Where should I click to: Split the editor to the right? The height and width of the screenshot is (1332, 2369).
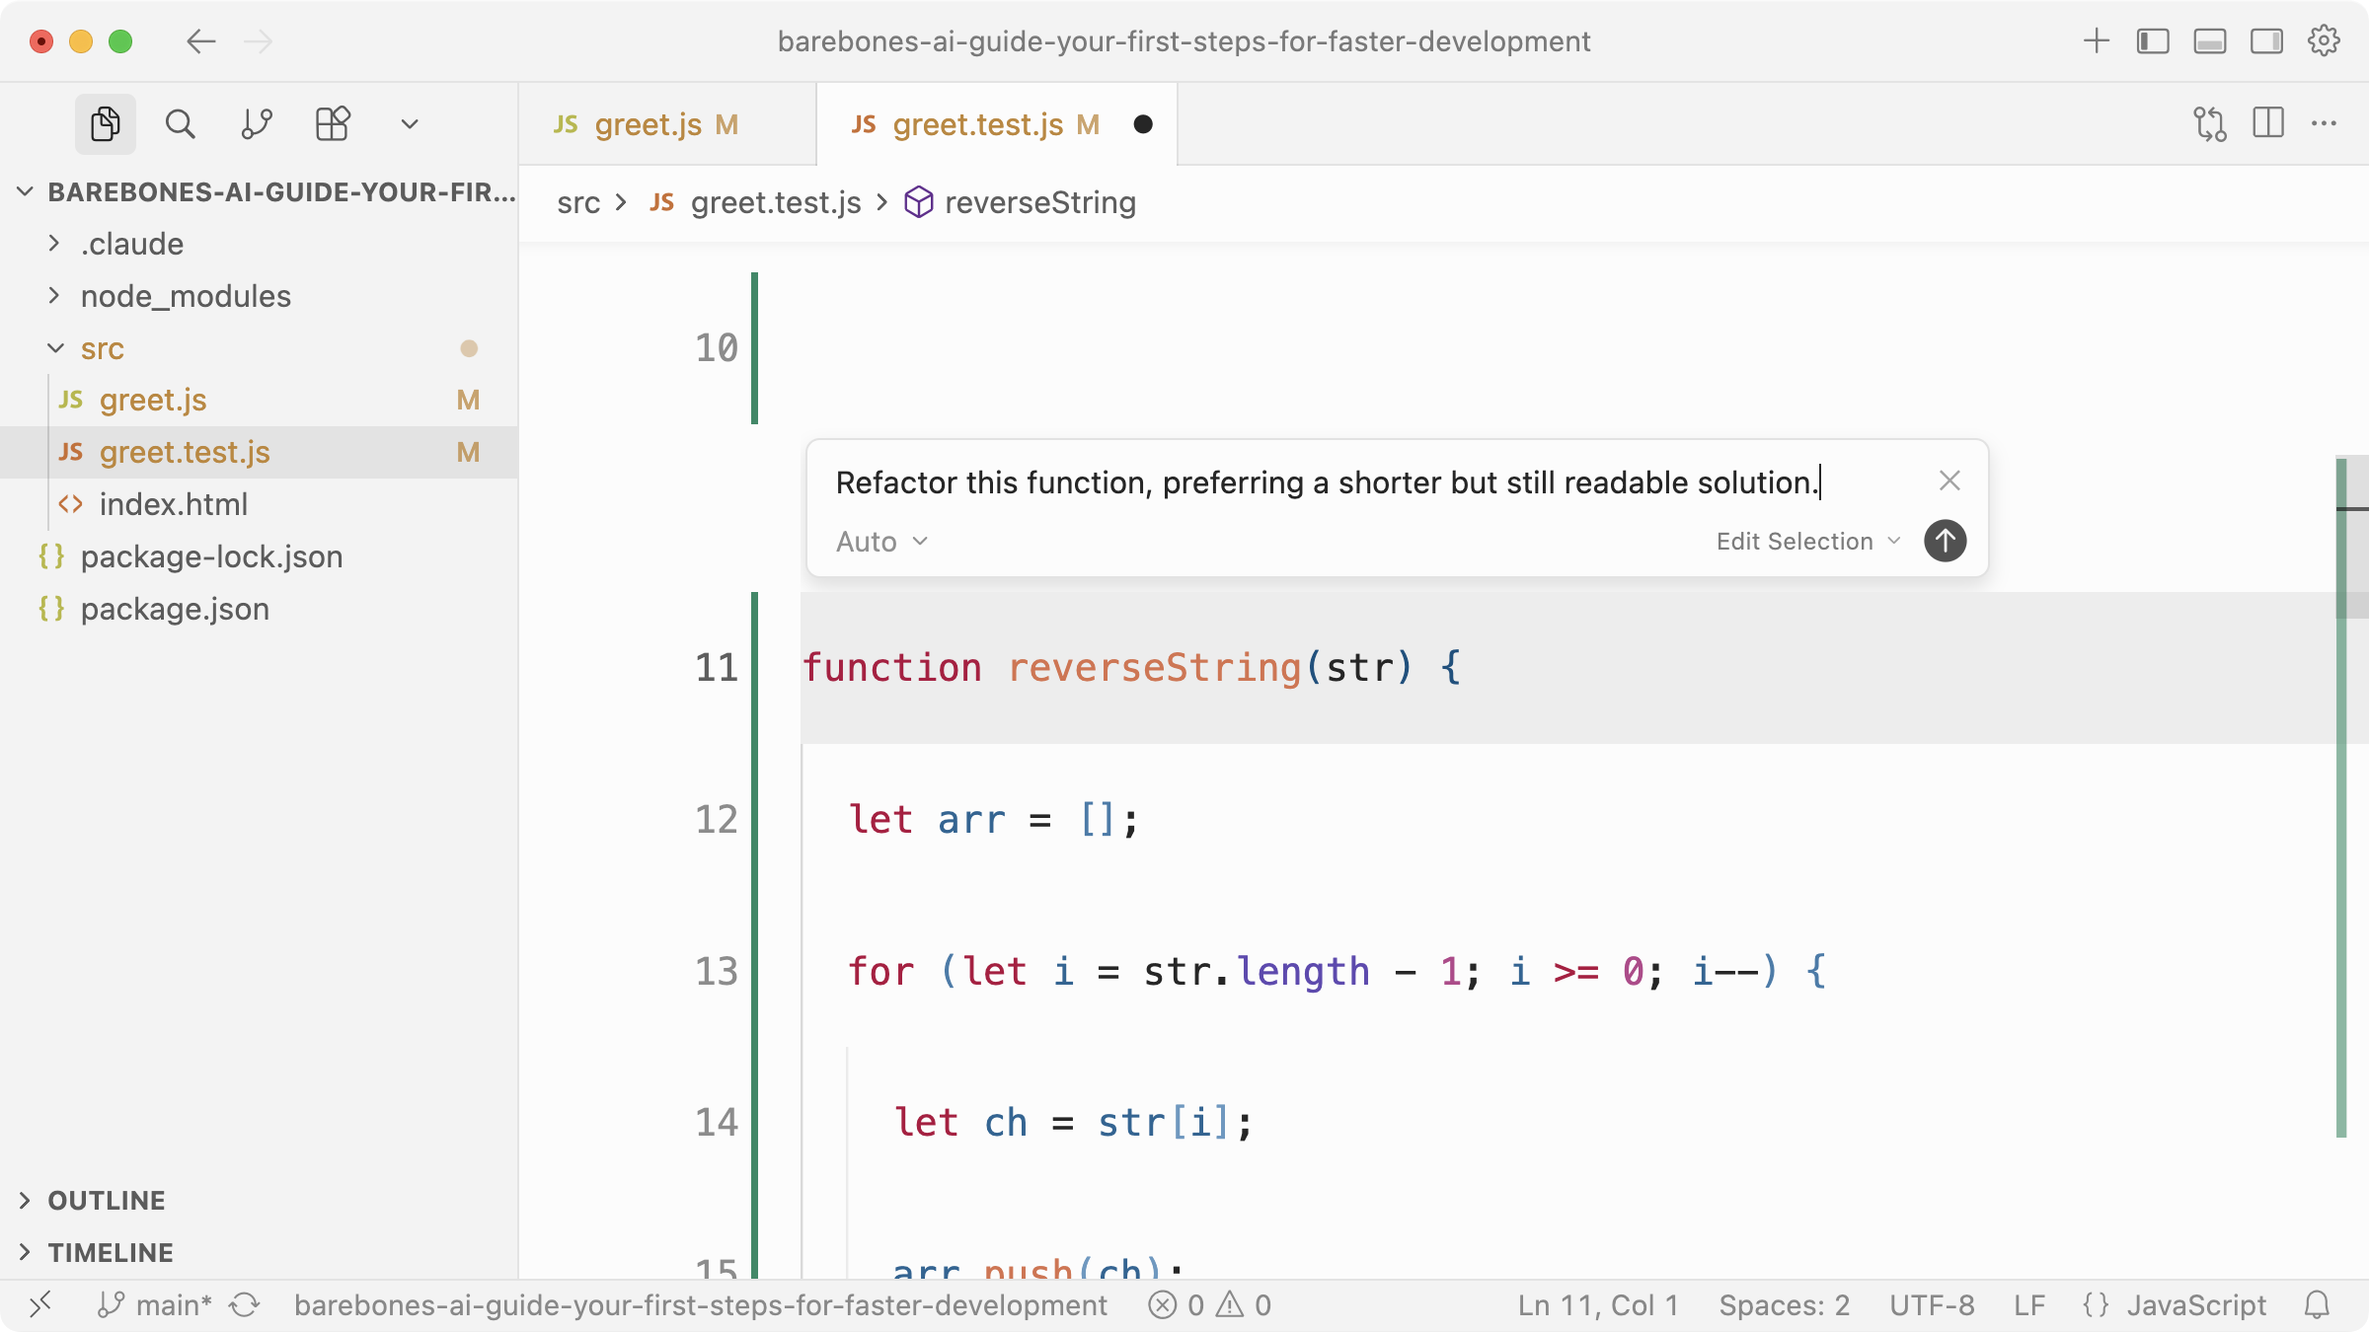click(2268, 124)
